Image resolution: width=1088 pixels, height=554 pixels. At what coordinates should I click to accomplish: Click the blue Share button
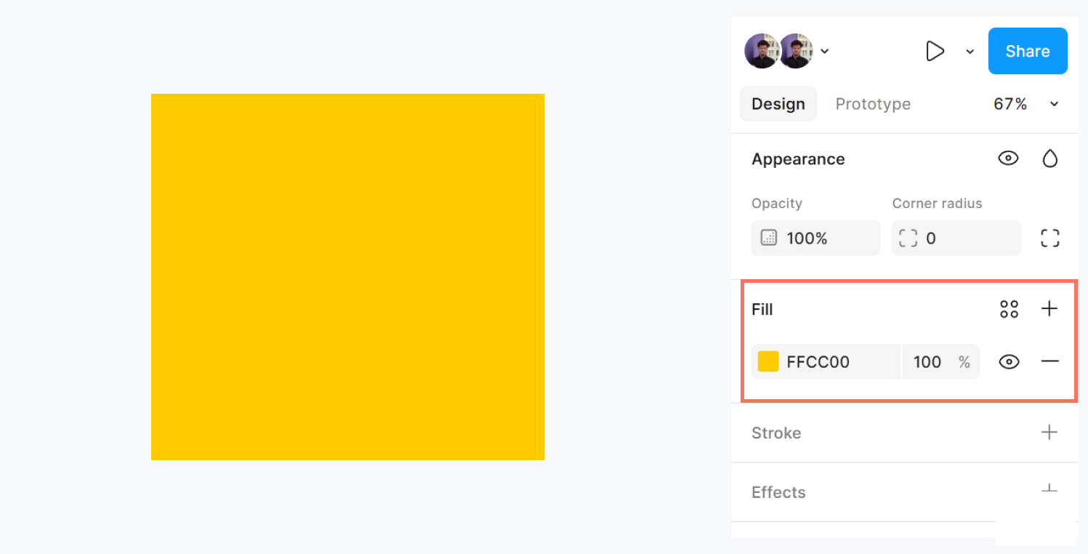1027,51
